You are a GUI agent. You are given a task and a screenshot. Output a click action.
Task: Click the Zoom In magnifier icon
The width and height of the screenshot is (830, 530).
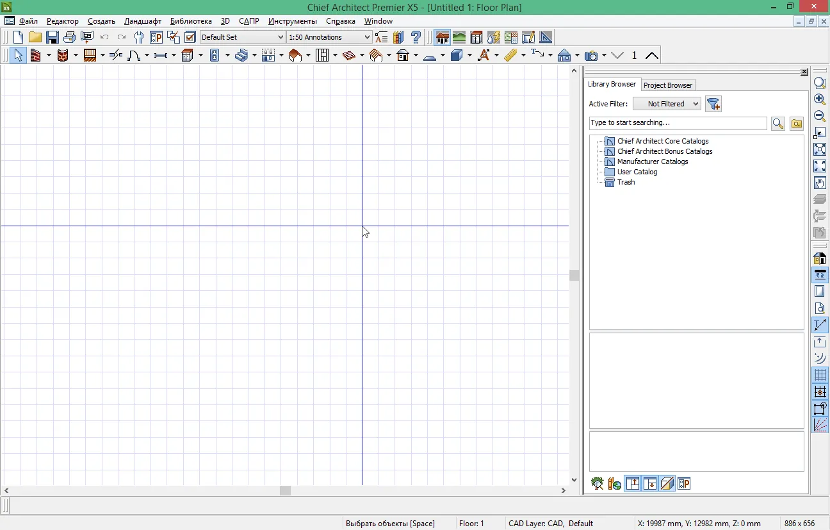click(x=819, y=99)
